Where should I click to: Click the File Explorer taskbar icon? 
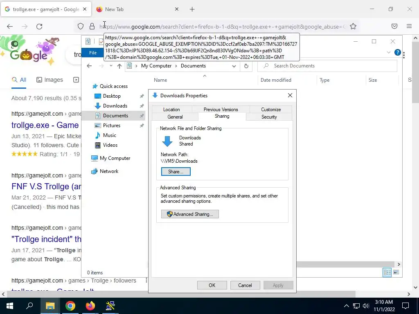coord(50,306)
